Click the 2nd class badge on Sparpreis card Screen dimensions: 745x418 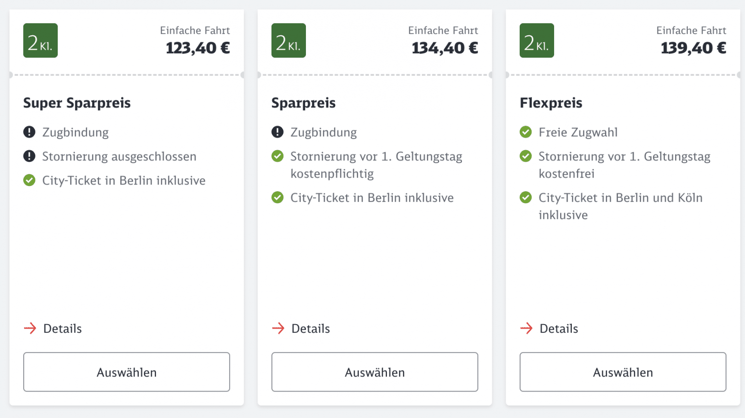click(289, 40)
